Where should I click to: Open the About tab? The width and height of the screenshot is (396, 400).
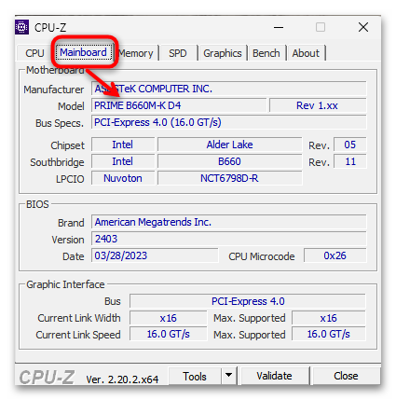click(x=306, y=53)
